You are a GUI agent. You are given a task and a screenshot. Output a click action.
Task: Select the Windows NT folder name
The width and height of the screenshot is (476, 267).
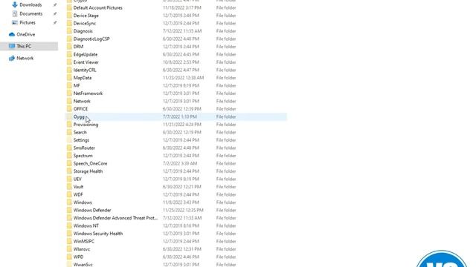(86, 225)
